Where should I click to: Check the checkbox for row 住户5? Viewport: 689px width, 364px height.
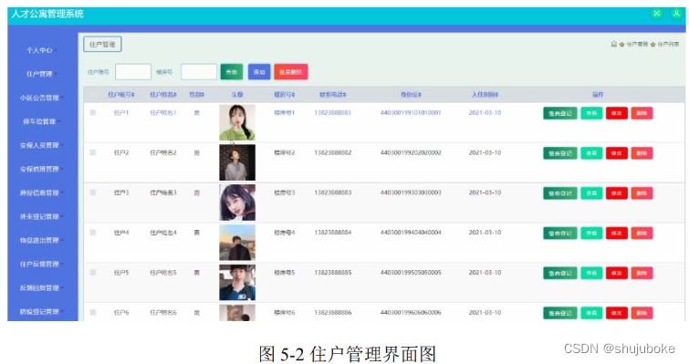tap(93, 272)
